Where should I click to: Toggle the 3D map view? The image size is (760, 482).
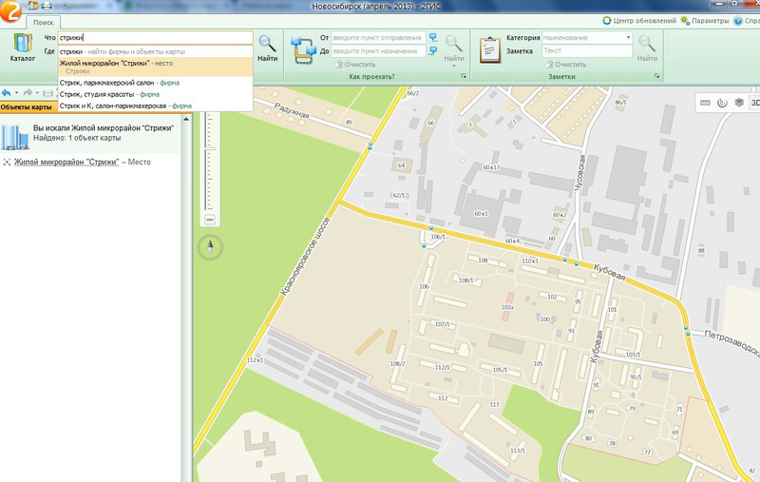click(754, 102)
